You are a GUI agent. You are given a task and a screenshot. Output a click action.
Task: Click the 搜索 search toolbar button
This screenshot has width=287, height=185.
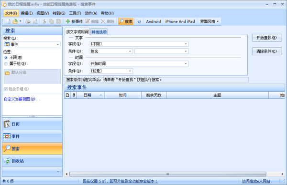pos(125,21)
